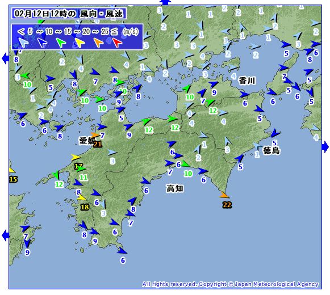Click the wind value 22 label
Screen dimensions: 330x295
[x=227, y=205]
